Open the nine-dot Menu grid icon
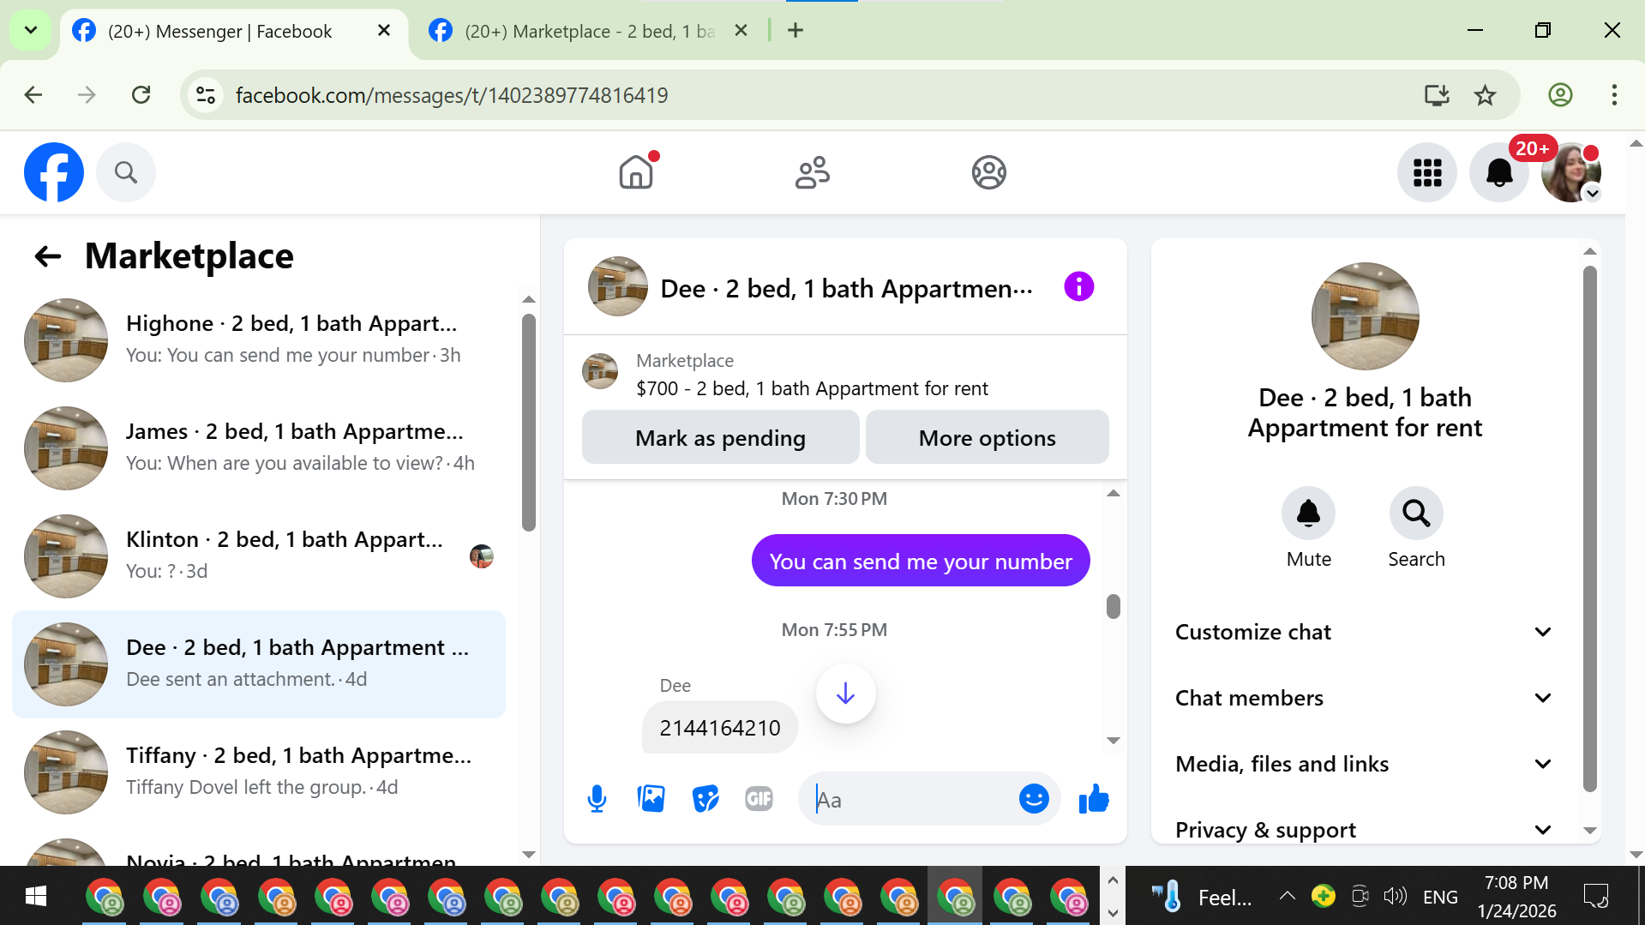1645x925 pixels. coord(1427,172)
